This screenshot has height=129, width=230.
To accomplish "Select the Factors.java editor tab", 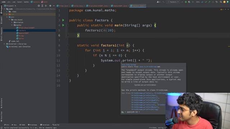I will [138, 6].
